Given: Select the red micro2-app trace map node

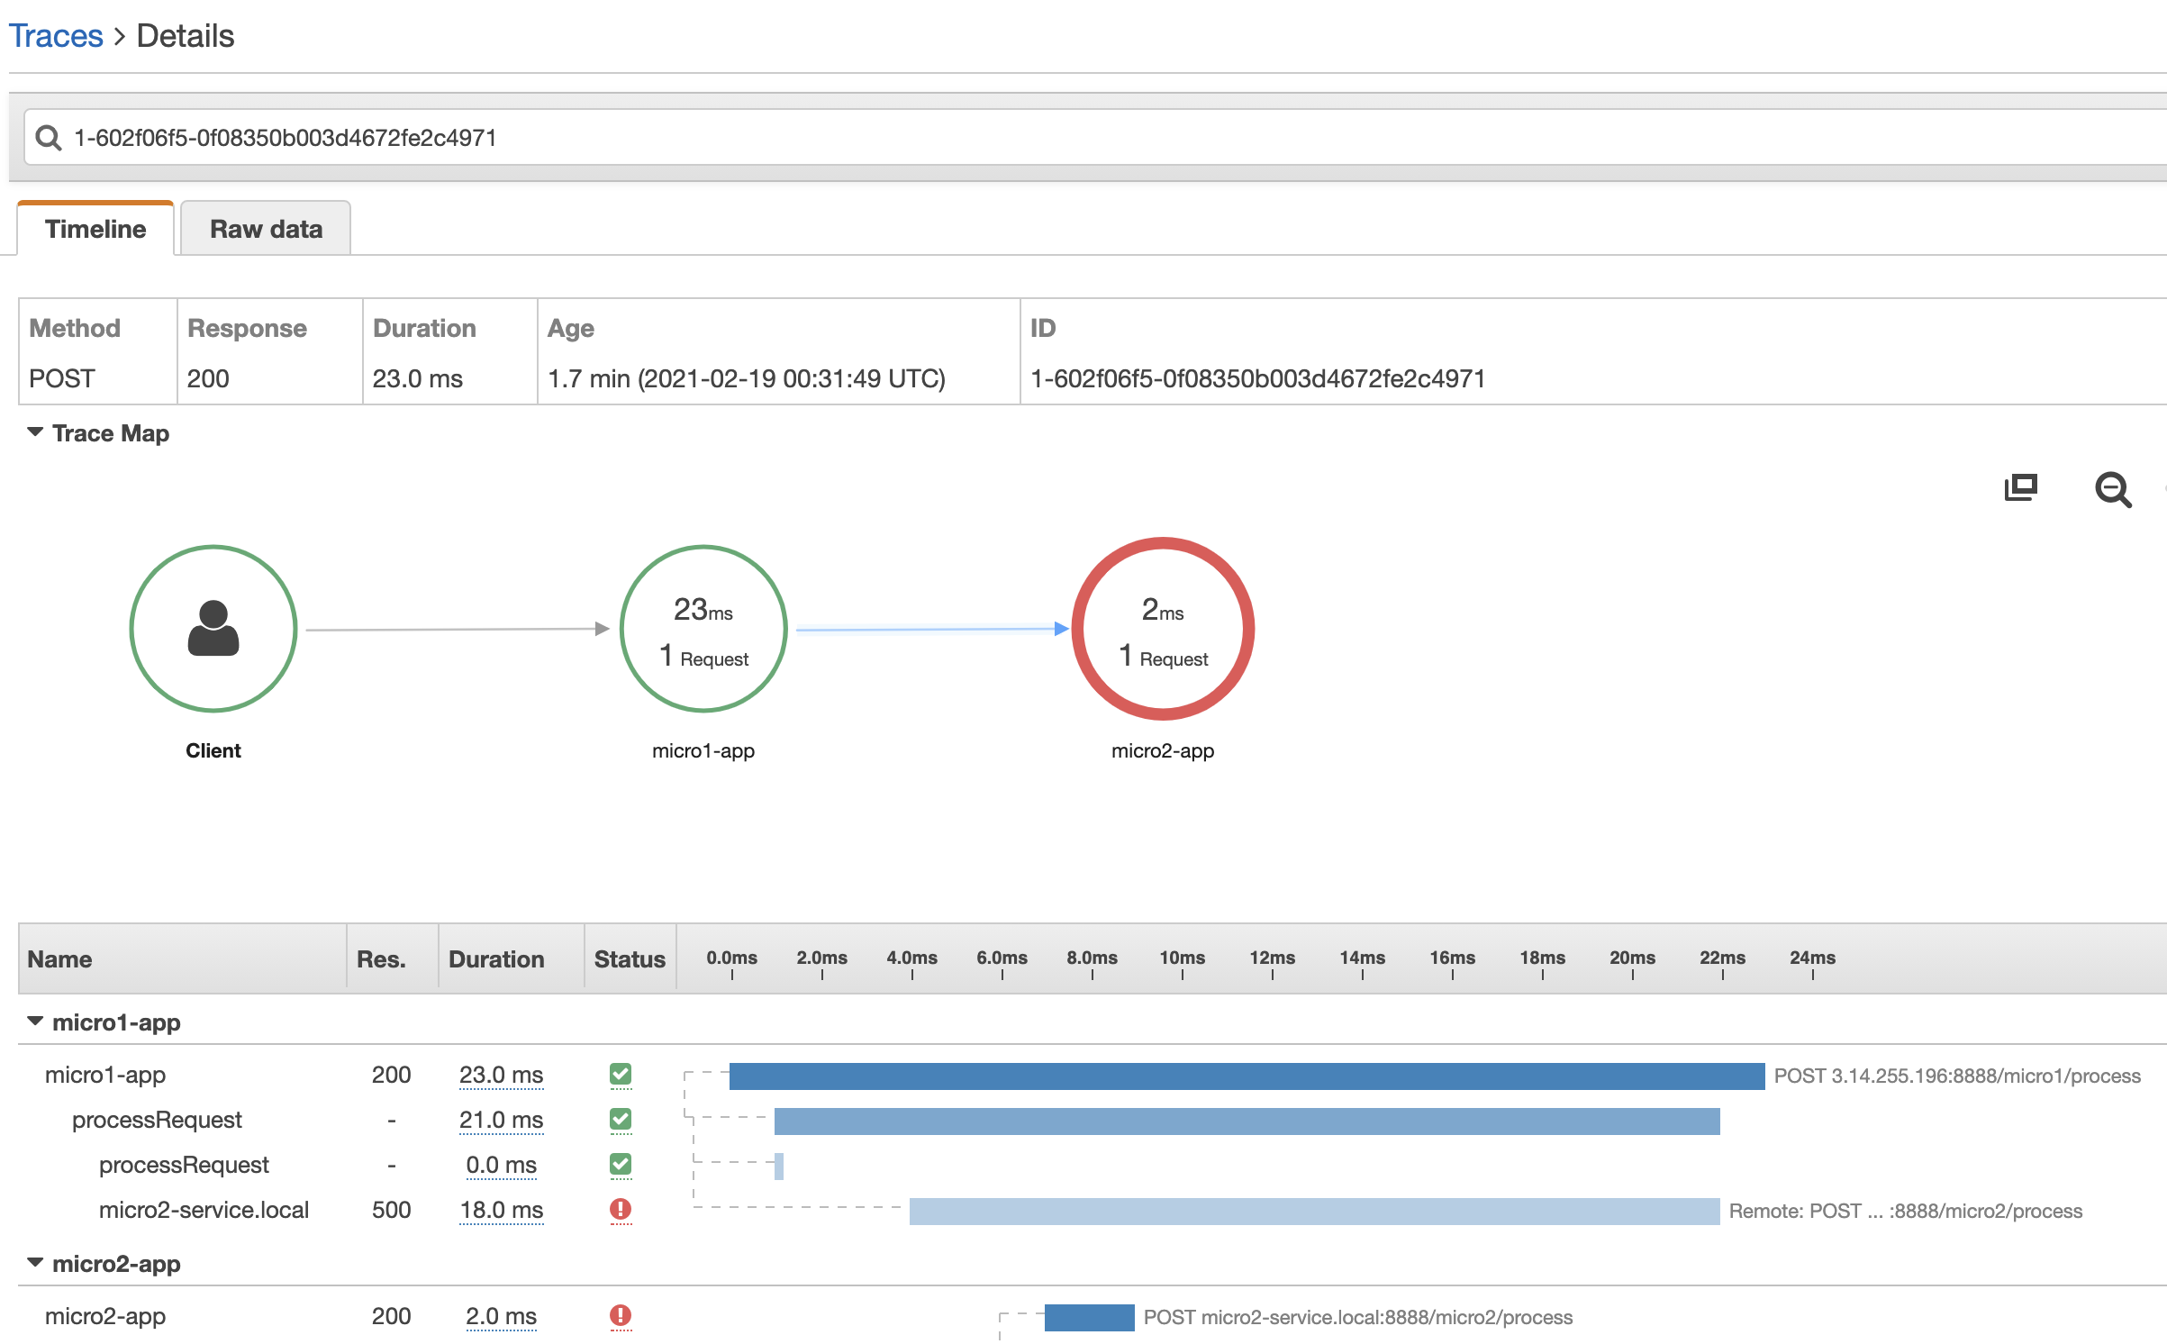Looking at the screenshot, I should click(1163, 628).
